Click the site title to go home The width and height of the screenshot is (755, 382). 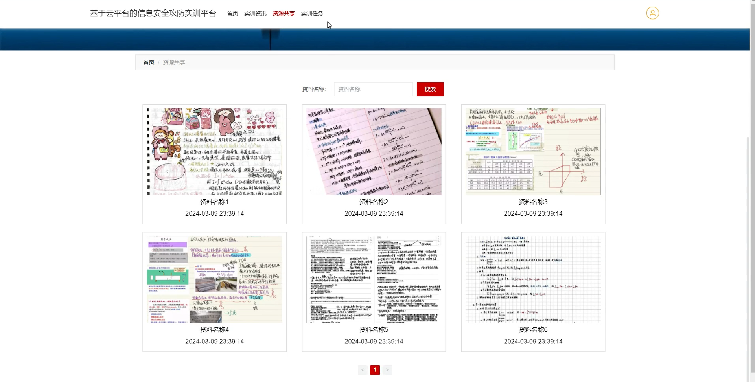click(x=153, y=13)
